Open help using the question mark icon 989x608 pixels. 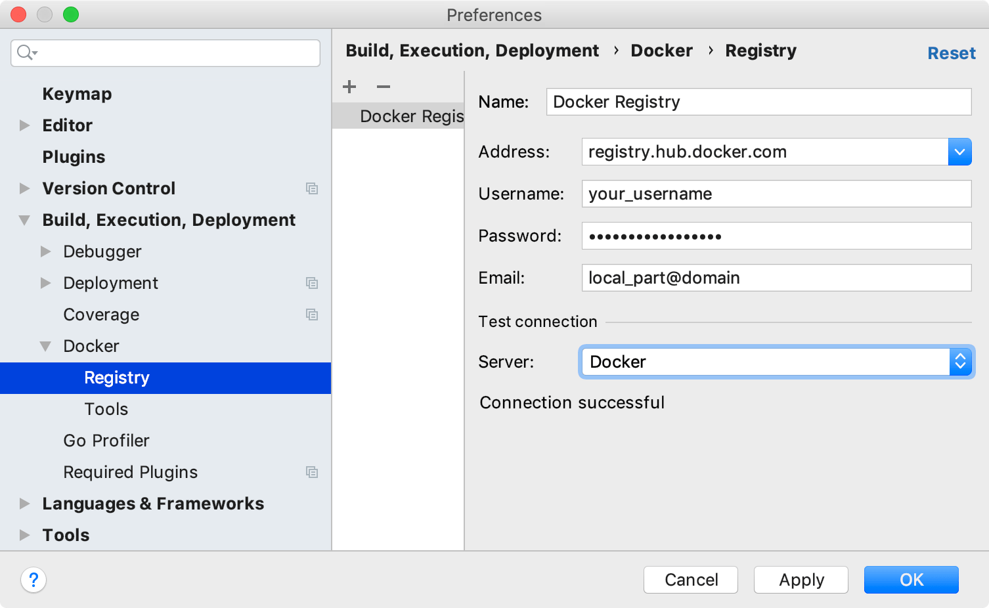coord(33,580)
